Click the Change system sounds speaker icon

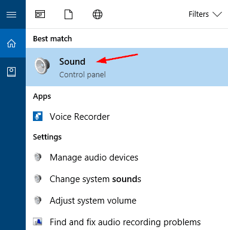38,178
